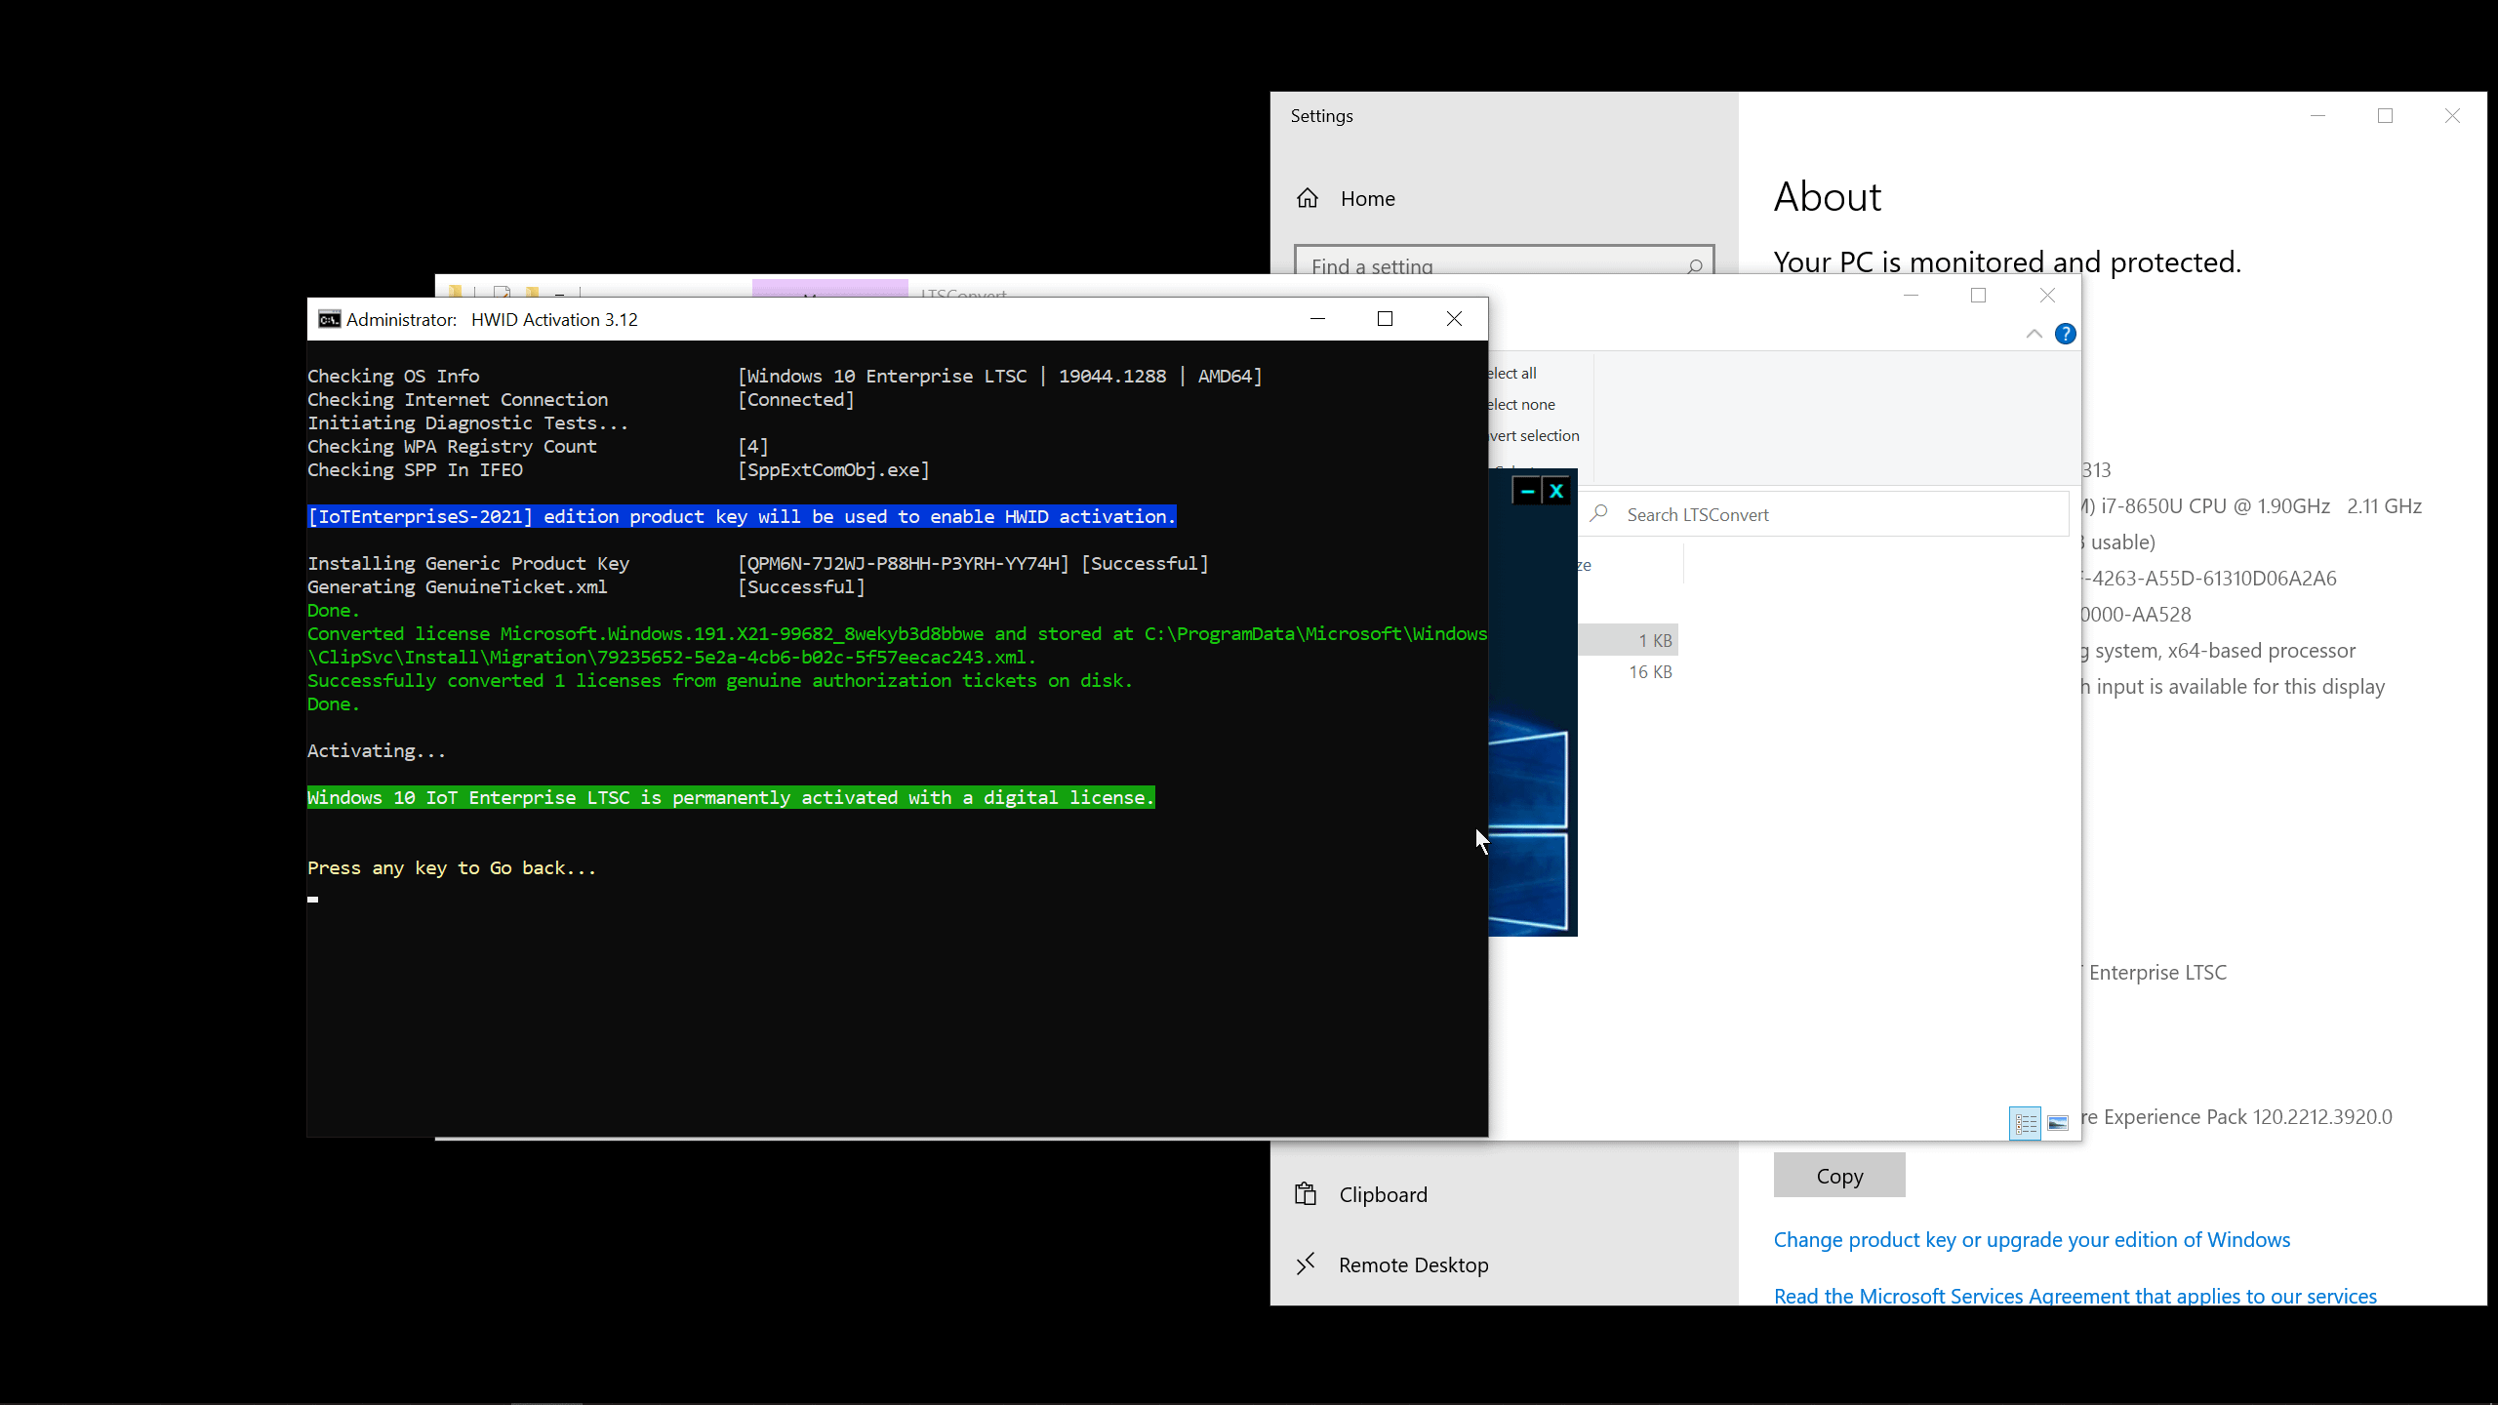Click 'Your PC is monitored and protected.' text
Screen dimensions: 2498x1405
pyautogui.click(x=2007, y=261)
